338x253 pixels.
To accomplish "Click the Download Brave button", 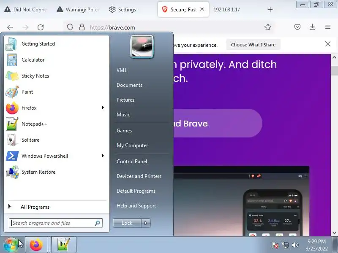I will coord(218,123).
